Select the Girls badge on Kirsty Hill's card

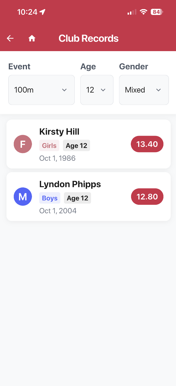point(49,145)
